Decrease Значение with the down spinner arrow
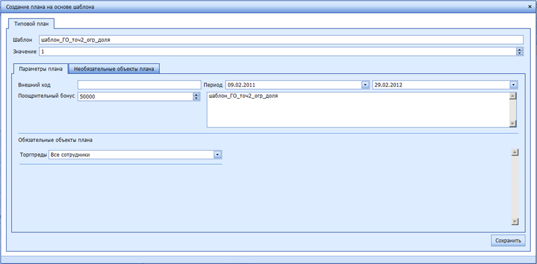This screenshot has width=537, height=264. pyautogui.click(x=519, y=53)
